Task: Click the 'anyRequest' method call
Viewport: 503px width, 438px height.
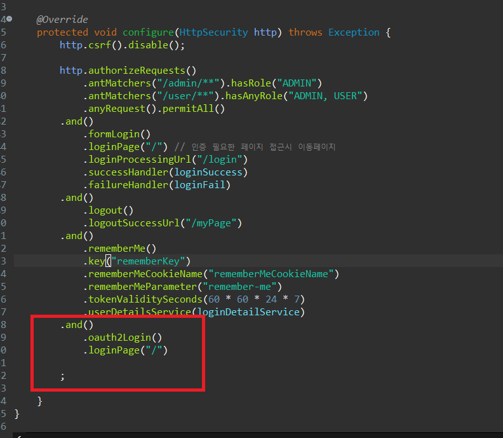Action: coord(117,109)
